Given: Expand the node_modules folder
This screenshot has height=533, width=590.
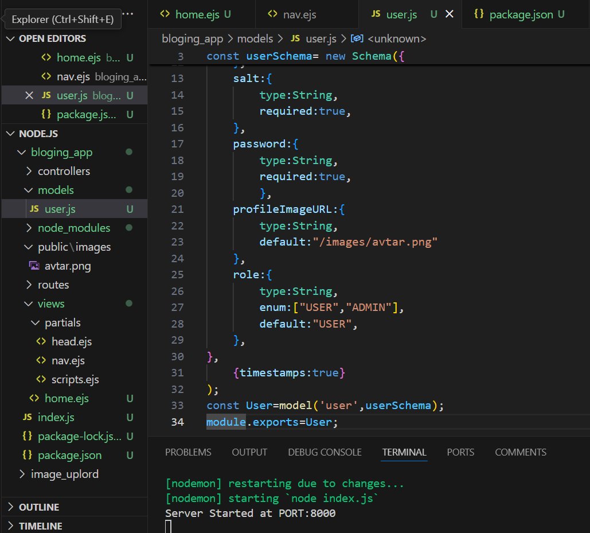Looking at the screenshot, I should [29, 228].
